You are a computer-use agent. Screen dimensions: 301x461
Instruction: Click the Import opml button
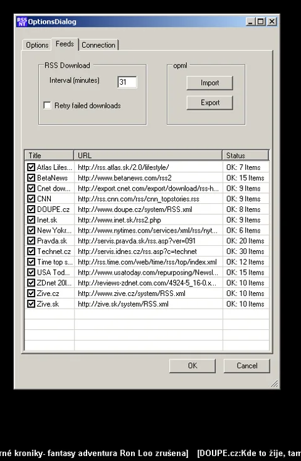click(x=209, y=83)
